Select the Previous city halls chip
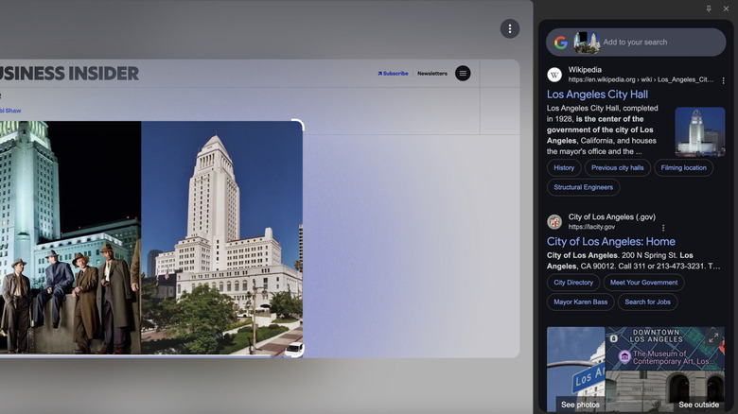 [618, 168]
